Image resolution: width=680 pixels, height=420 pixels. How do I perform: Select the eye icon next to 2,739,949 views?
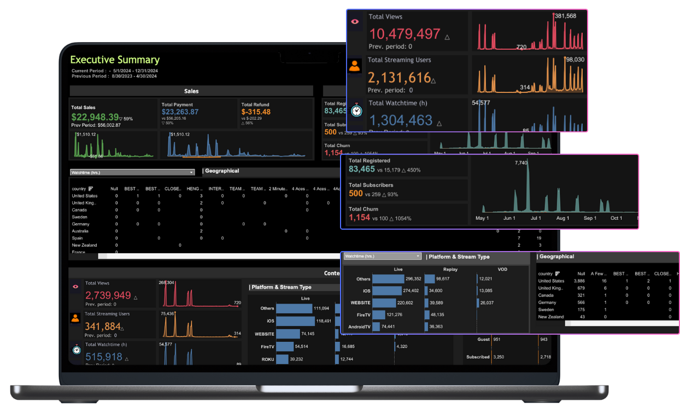click(76, 286)
